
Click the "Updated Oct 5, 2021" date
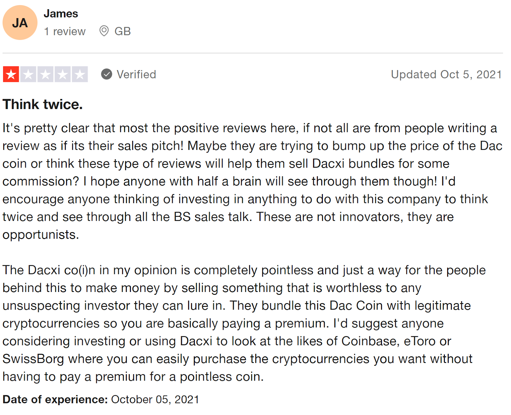click(446, 74)
